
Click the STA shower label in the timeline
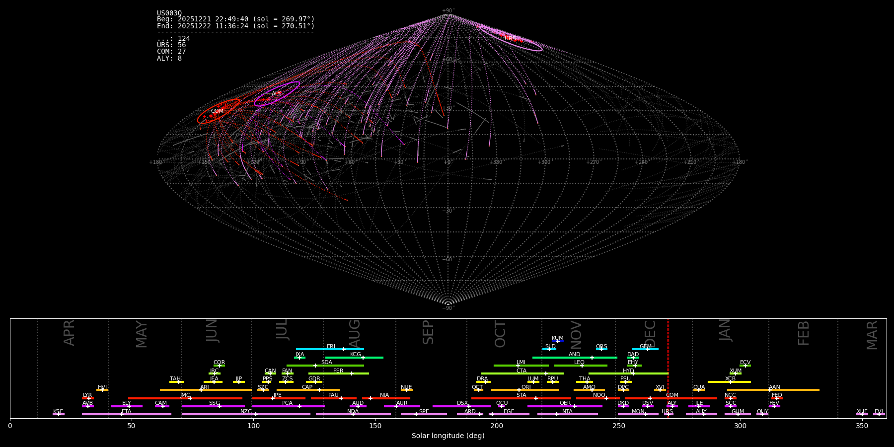click(521, 395)
